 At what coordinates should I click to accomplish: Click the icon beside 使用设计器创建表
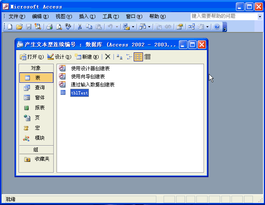pyautogui.click(x=62, y=68)
